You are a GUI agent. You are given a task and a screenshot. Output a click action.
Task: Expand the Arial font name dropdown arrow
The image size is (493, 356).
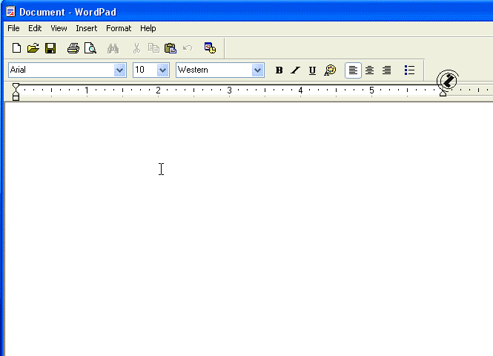click(119, 70)
